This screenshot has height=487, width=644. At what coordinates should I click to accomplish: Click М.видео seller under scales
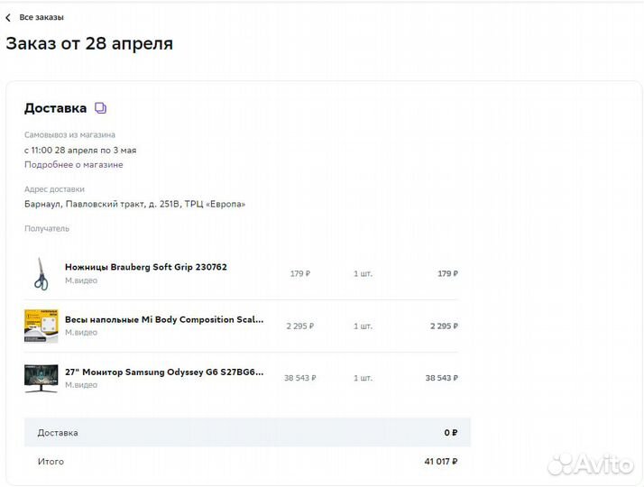coord(81,333)
